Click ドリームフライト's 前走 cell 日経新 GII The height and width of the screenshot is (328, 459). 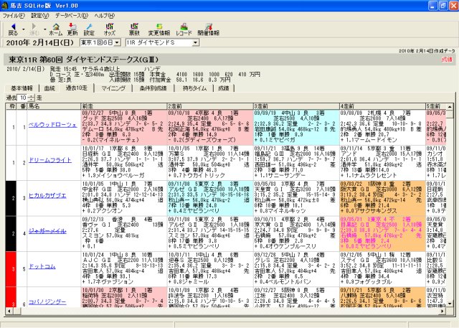click(124, 163)
